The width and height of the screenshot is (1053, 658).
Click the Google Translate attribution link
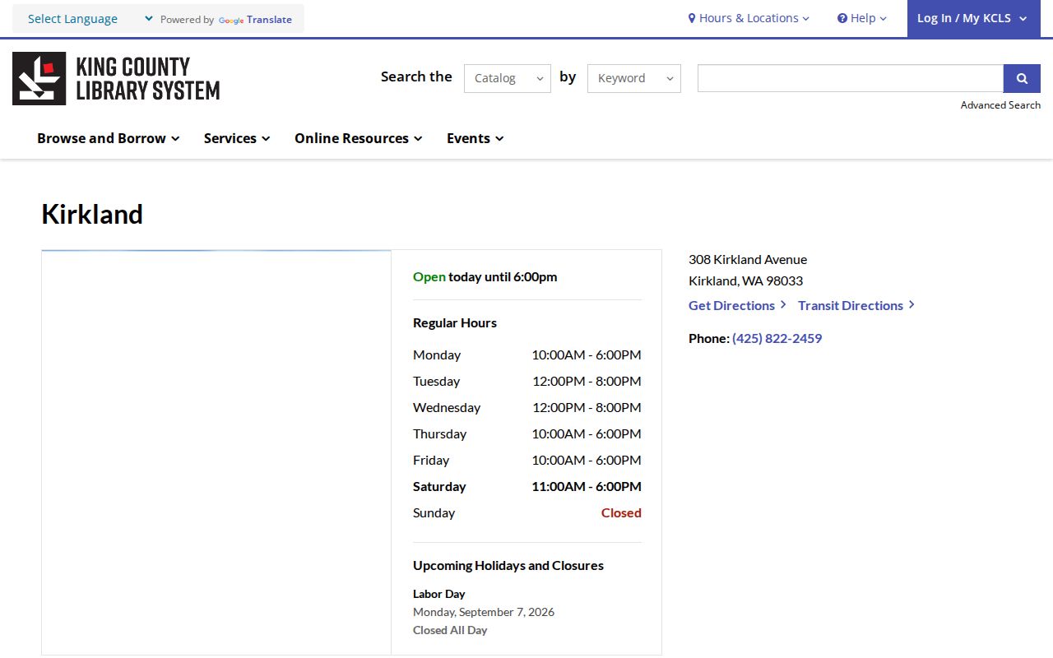255,20
